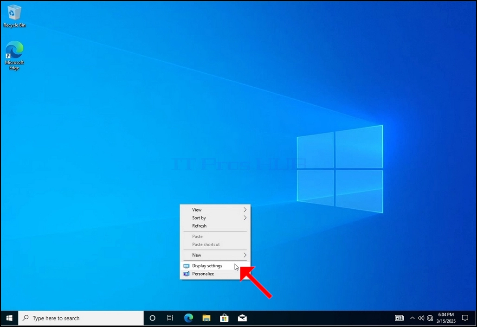This screenshot has width=477, height=327.
Task: Open the Windows Start menu
Action: (x=9, y=318)
